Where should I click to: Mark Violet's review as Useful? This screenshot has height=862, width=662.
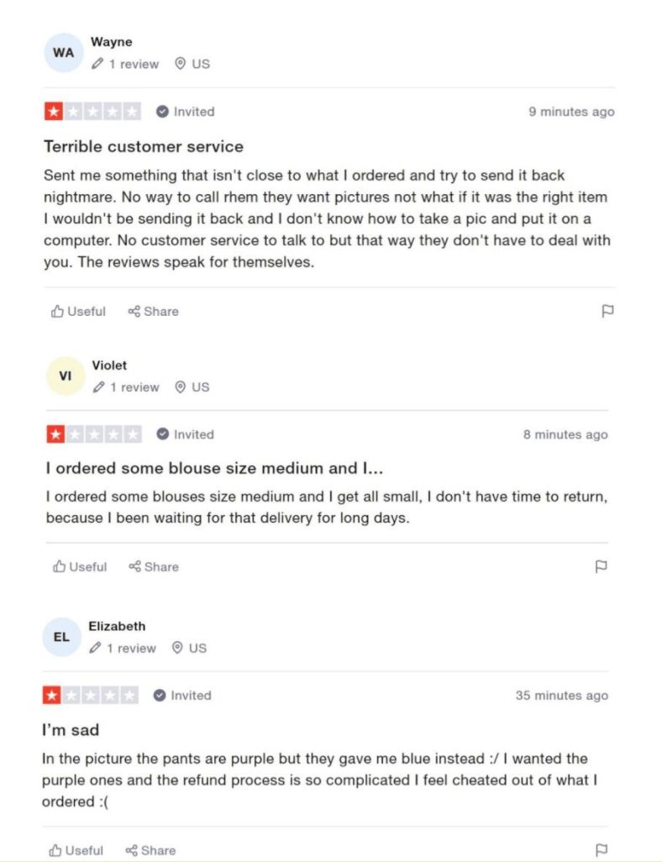pyautogui.click(x=80, y=567)
